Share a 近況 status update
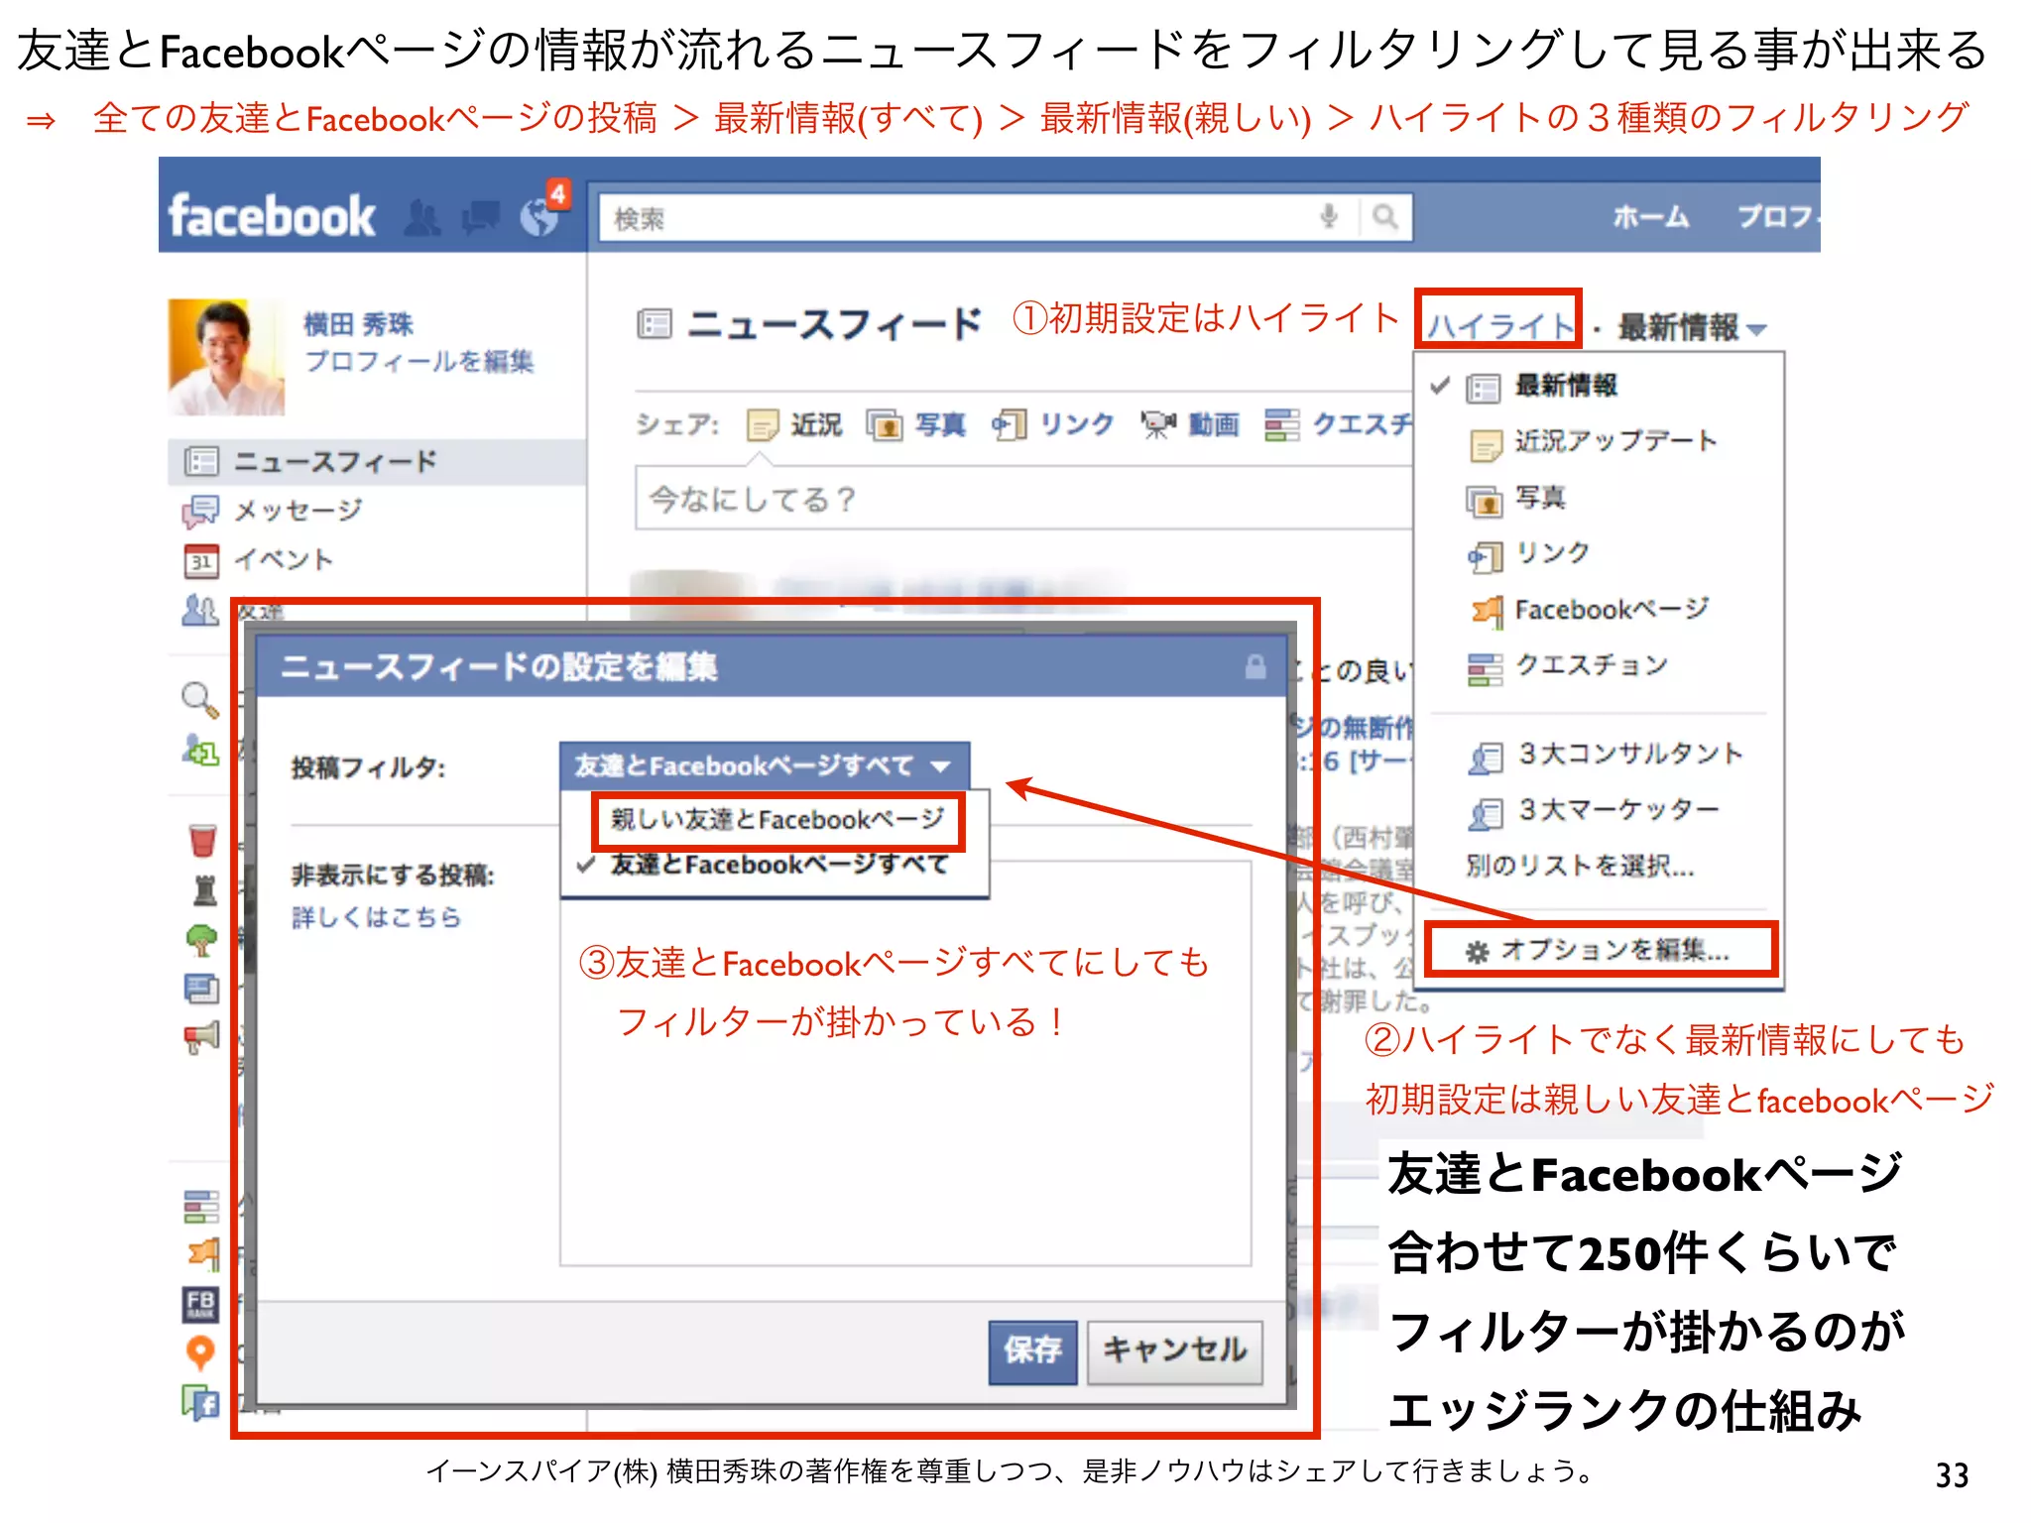Viewport: 2031px width, 1523px height. tap(795, 425)
